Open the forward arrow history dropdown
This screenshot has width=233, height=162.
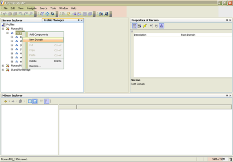17,101
